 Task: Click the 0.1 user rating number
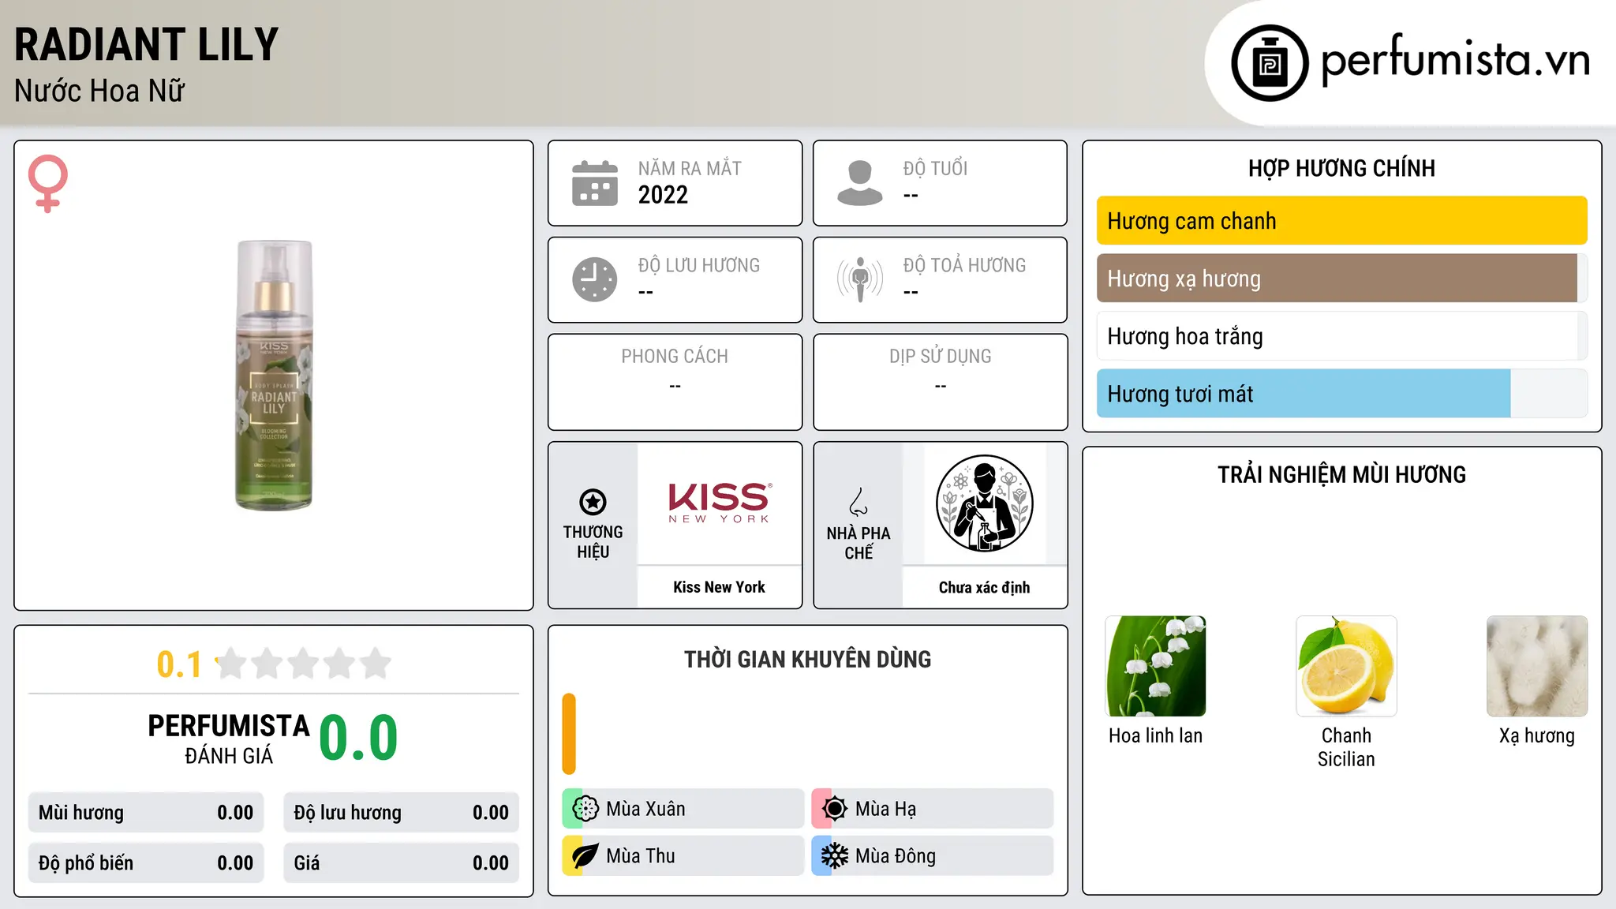pyautogui.click(x=179, y=664)
